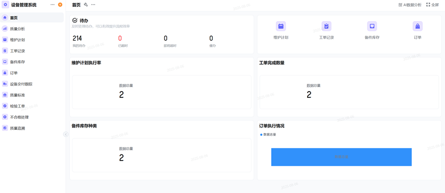Open the 维护计划 shortcut card icon

(x=281, y=26)
